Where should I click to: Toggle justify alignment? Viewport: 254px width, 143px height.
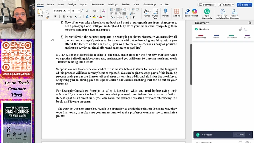coord(124,14)
